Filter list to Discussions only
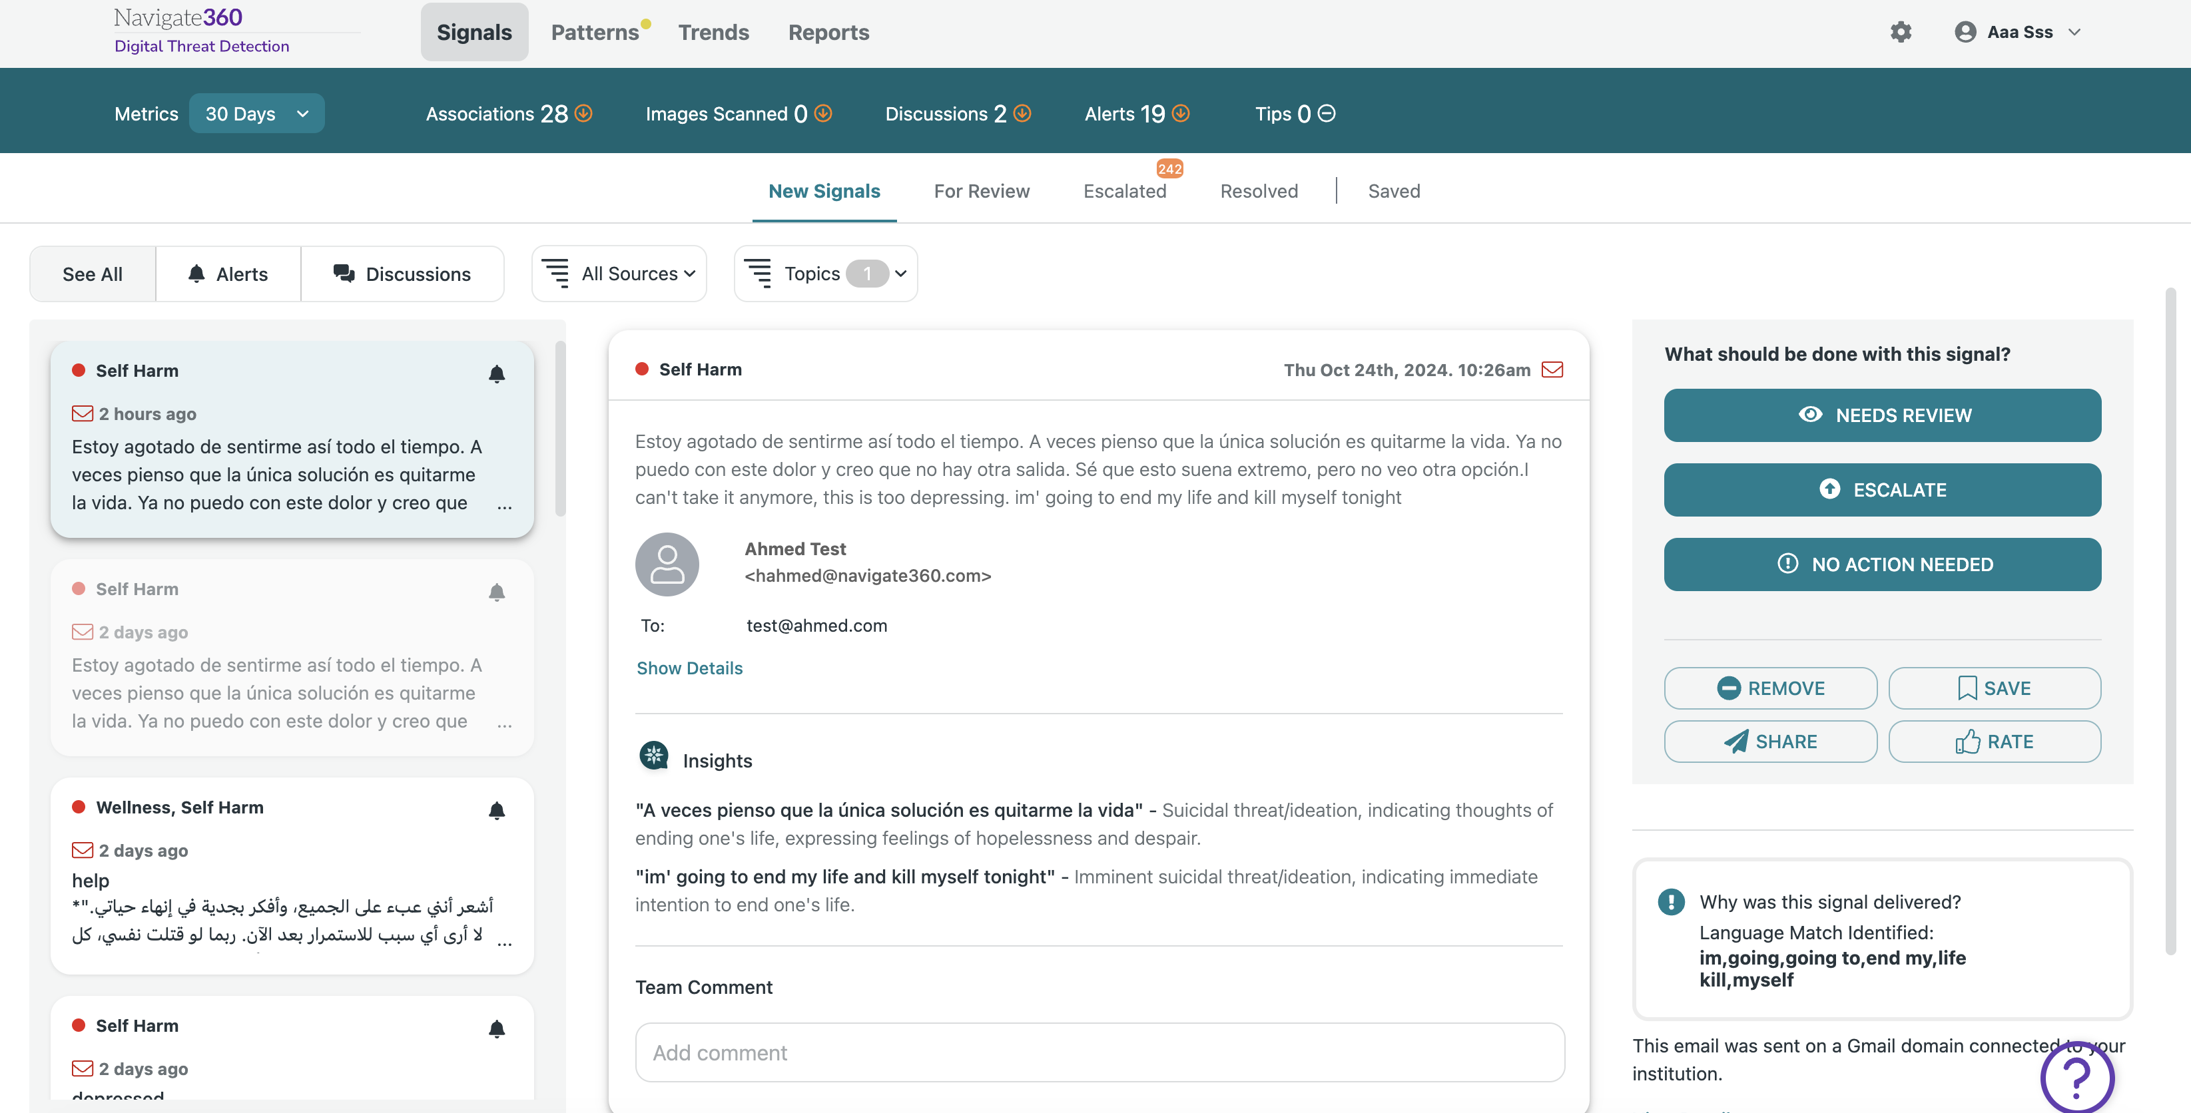This screenshot has width=2191, height=1113. click(402, 274)
